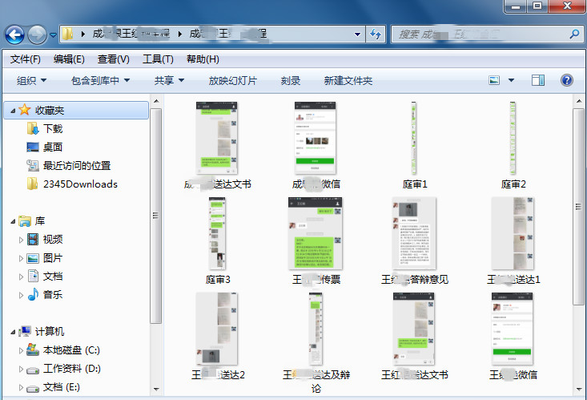Click the 音乐 library icon

33,295
